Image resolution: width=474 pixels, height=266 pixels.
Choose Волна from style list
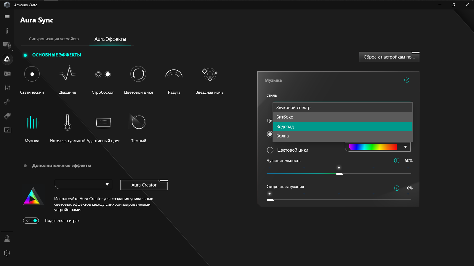coord(342,136)
